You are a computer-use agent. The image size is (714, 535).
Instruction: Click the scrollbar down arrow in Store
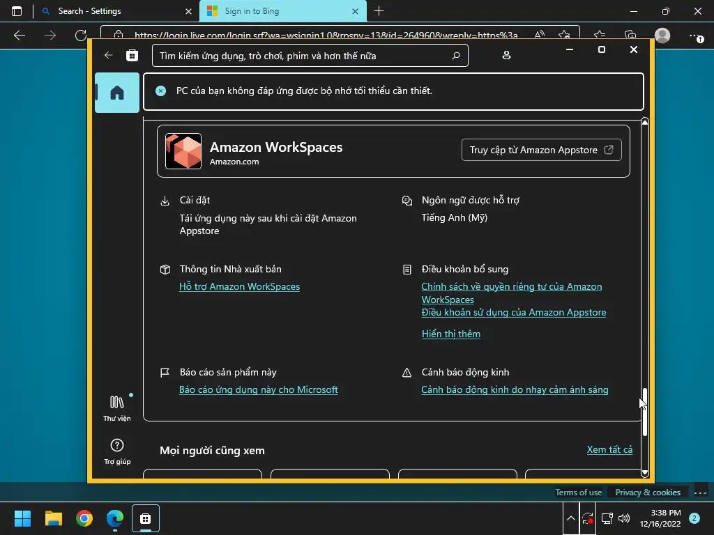click(x=645, y=473)
